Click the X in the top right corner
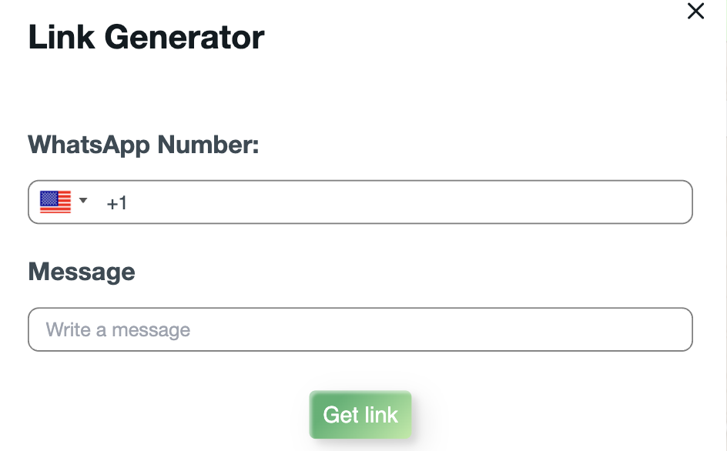The height and width of the screenshot is (451, 727). point(695,12)
